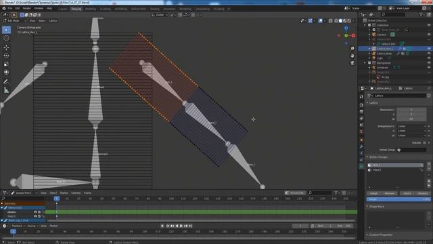Select the Move tool in toolbar
The image size is (433, 244).
pyautogui.click(x=6, y=47)
